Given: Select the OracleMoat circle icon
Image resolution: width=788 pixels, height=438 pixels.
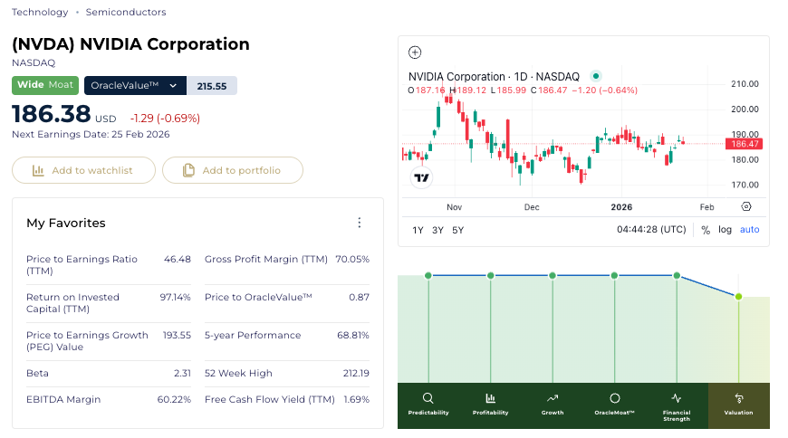Looking at the screenshot, I should point(614,398).
